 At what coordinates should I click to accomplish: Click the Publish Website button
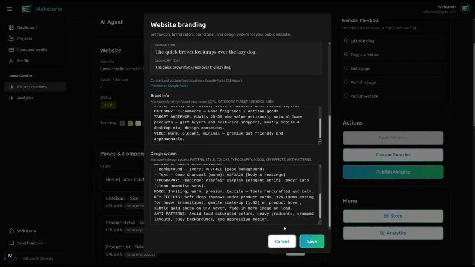393,172
